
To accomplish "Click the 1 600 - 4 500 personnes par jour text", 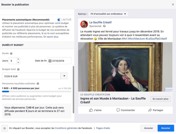I will 21,88.
